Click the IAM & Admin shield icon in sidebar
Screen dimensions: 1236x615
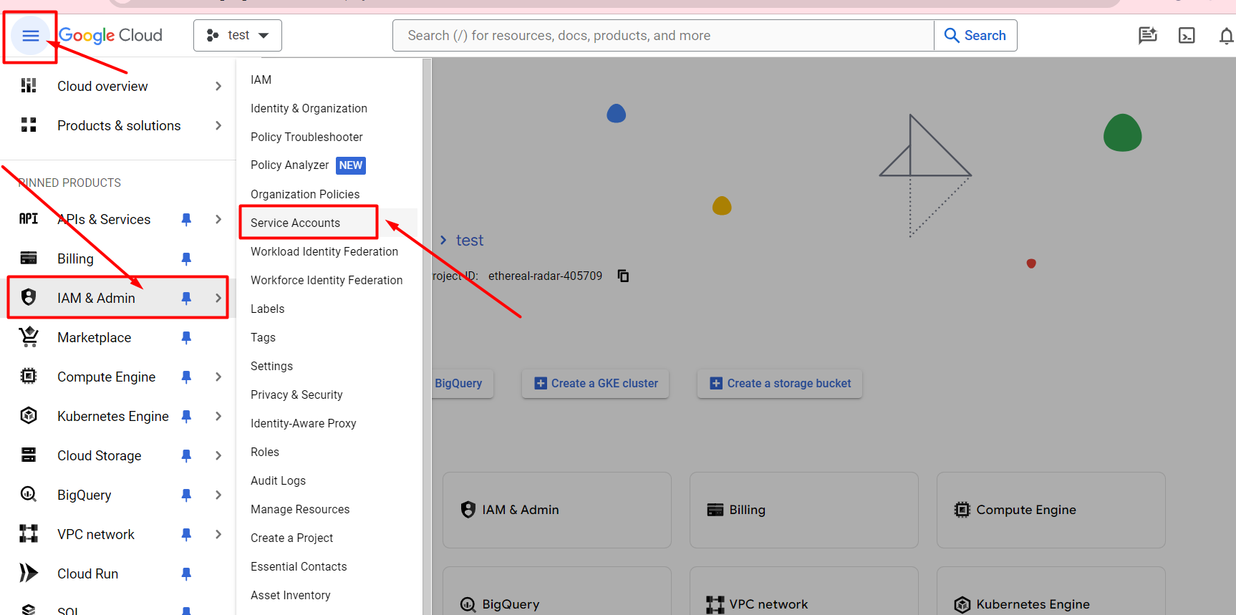point(29,298)
